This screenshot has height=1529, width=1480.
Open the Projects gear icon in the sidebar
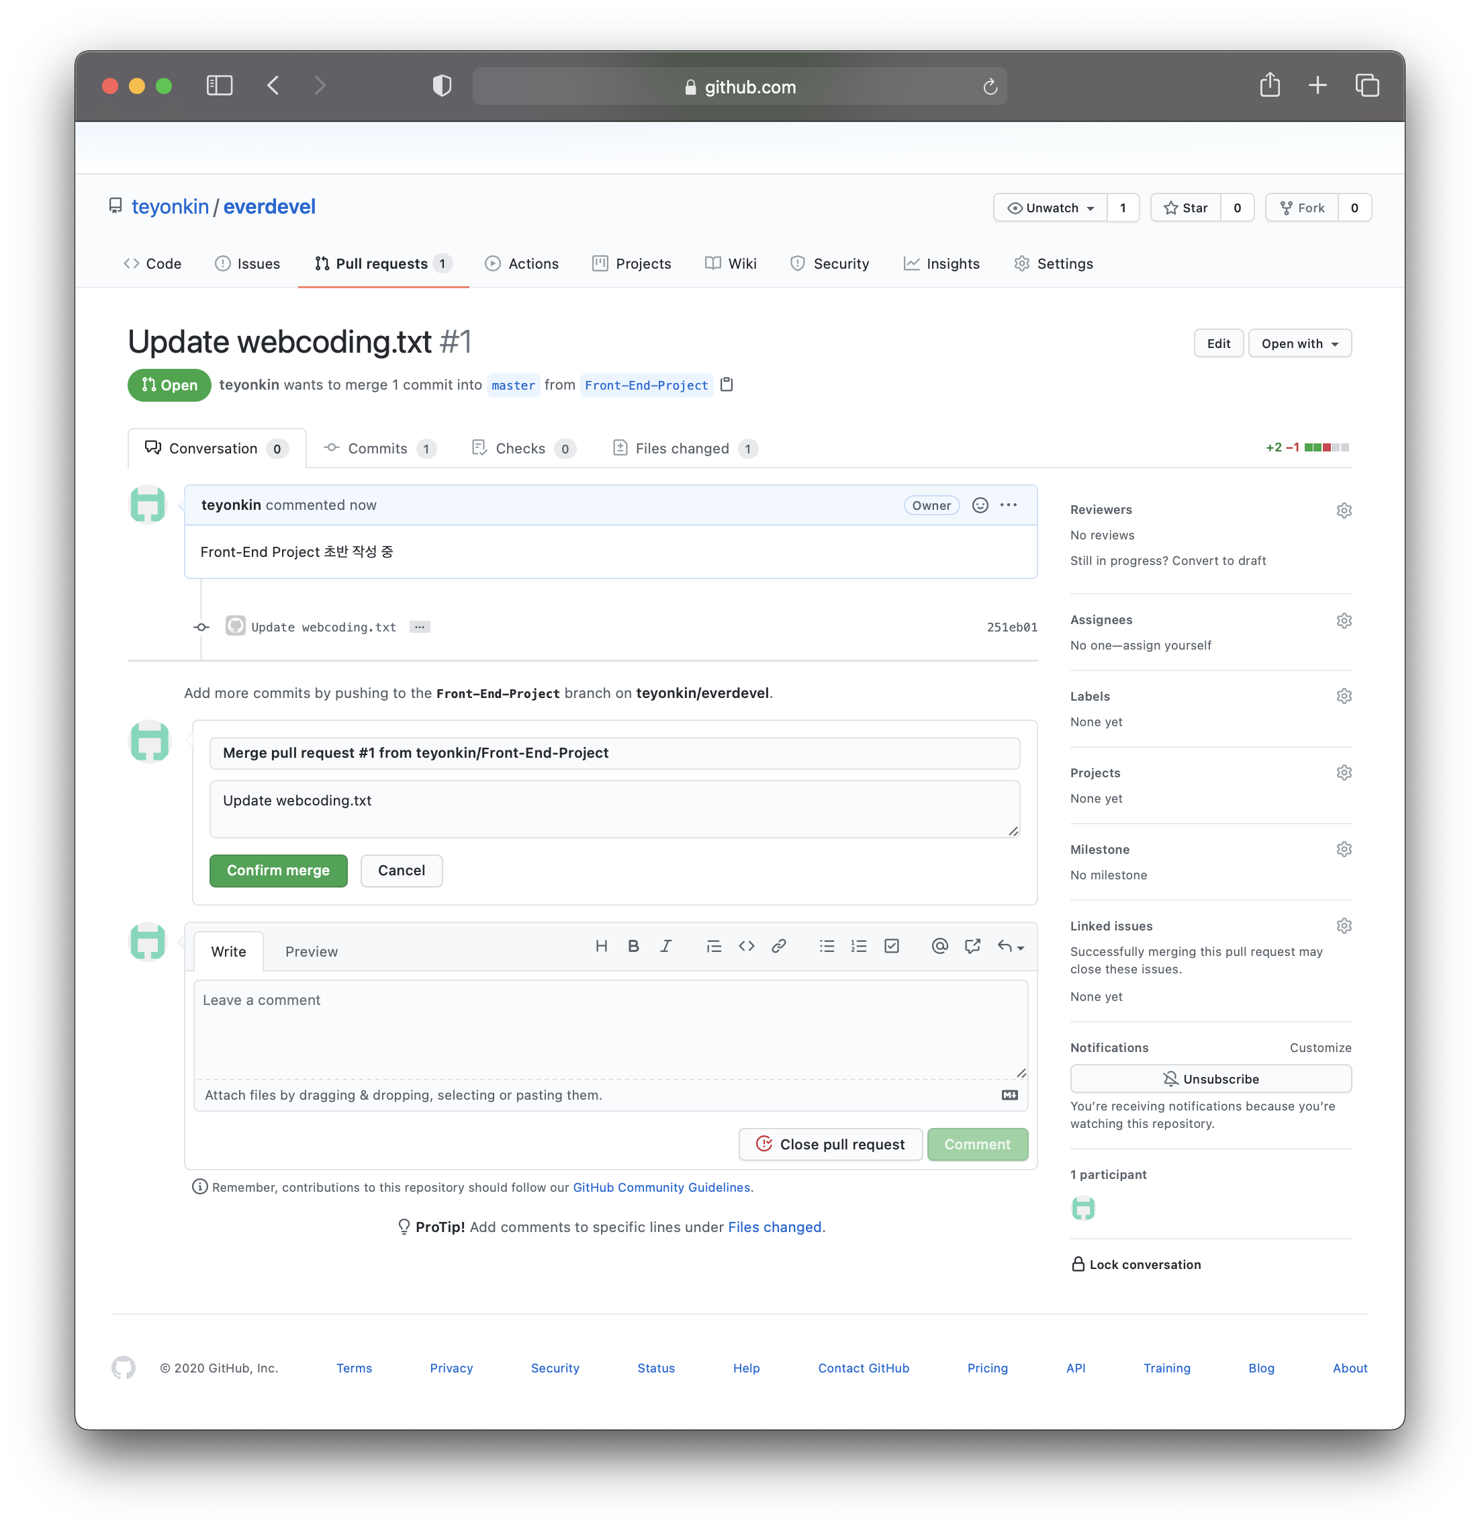click(x=1344, y=773)
